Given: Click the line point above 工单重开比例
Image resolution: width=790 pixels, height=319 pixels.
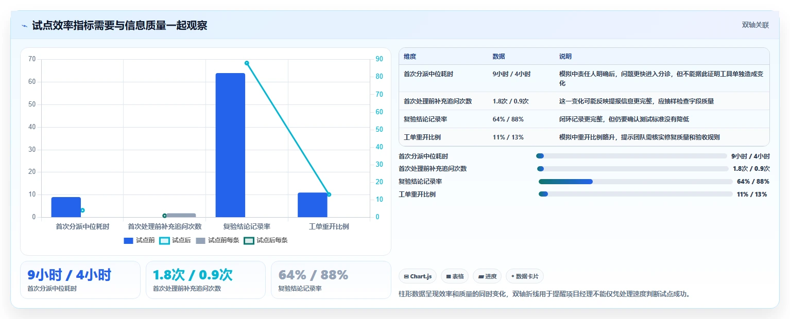Looking at the screenshot, I should pos(329,194).
